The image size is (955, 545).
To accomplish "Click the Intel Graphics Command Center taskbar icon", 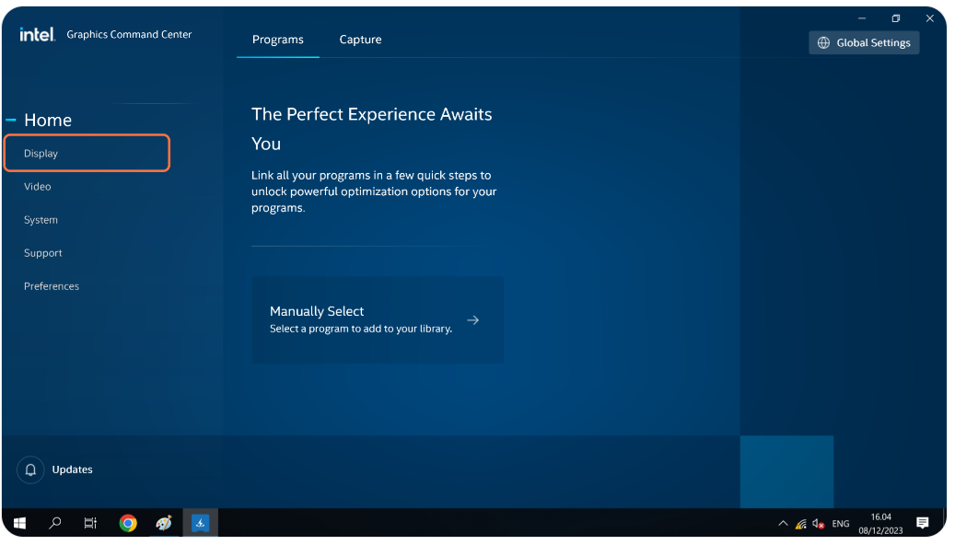I will (x=200, y=523).
